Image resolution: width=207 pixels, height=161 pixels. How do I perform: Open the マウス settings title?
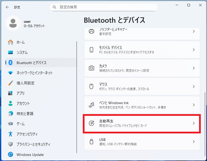pos(103,84)
